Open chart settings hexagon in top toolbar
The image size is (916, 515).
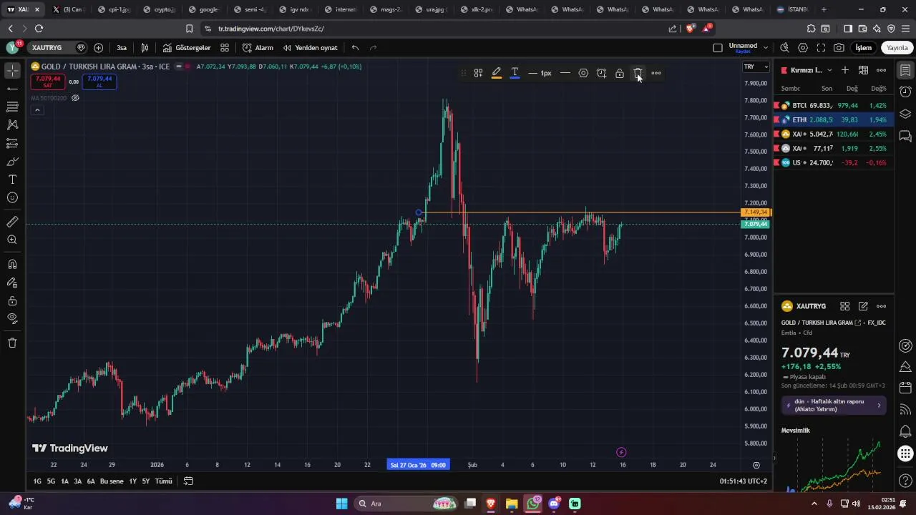click(x=803, y=48)
